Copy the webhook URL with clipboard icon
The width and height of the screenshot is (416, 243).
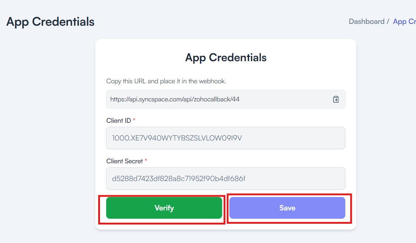click(336, 99)
